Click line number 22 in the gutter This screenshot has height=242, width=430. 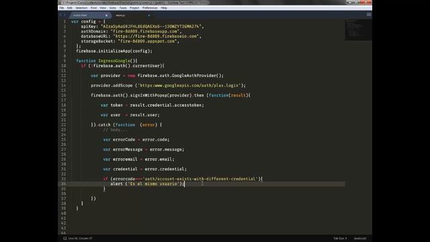pyautogui.click(x=64, y=125)
